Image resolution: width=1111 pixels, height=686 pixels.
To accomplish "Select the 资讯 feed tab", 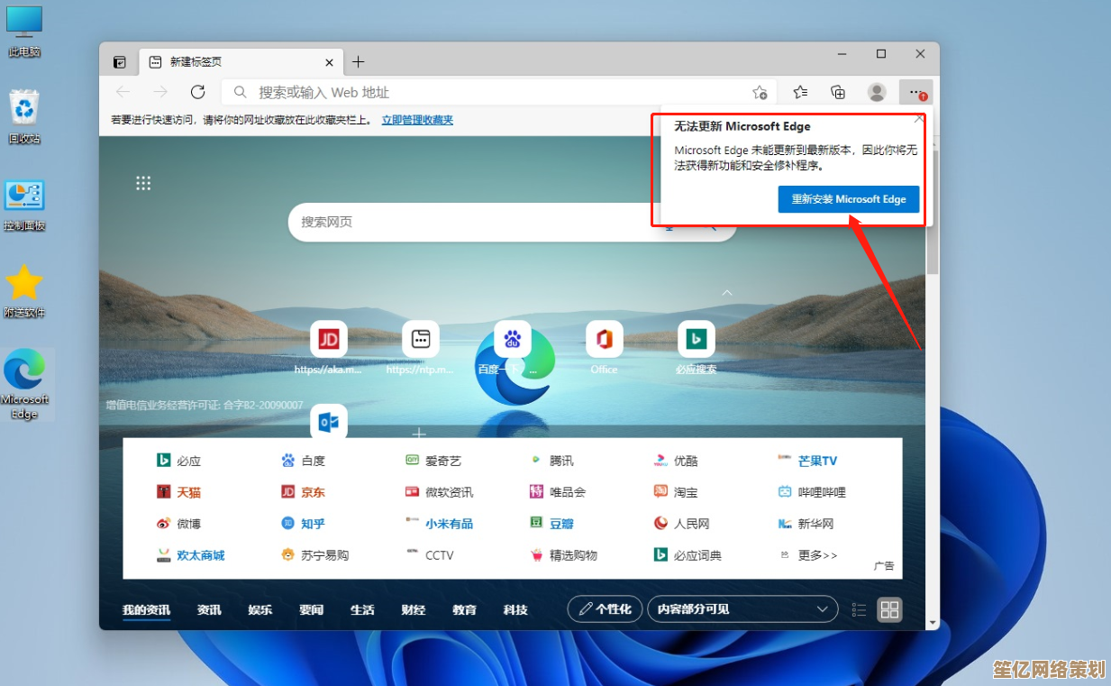I will (x=209, y=610).
